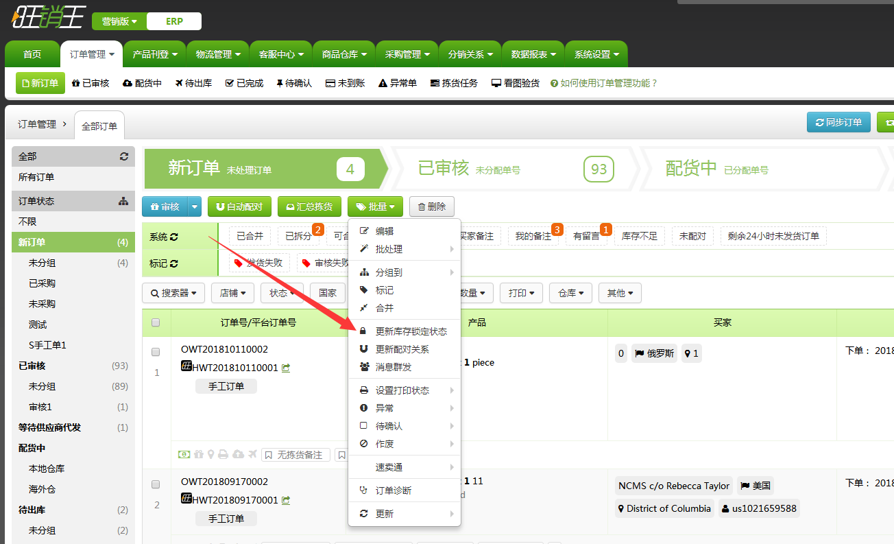Image resolution: width=894 pixels, height=544 pixels.
Task: Choose 更新库存锁定状态 from batch menu
Action: pos(404,331)
